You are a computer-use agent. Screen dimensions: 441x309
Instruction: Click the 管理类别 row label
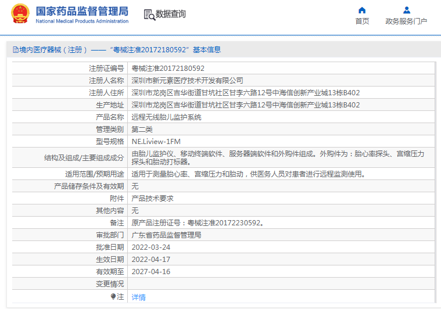(110, 130)
